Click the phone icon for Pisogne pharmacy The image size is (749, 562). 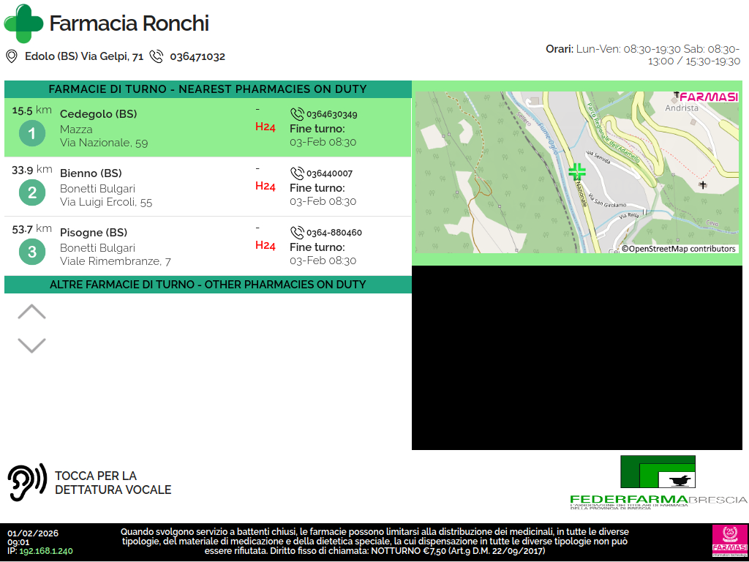tap(297, 233)
